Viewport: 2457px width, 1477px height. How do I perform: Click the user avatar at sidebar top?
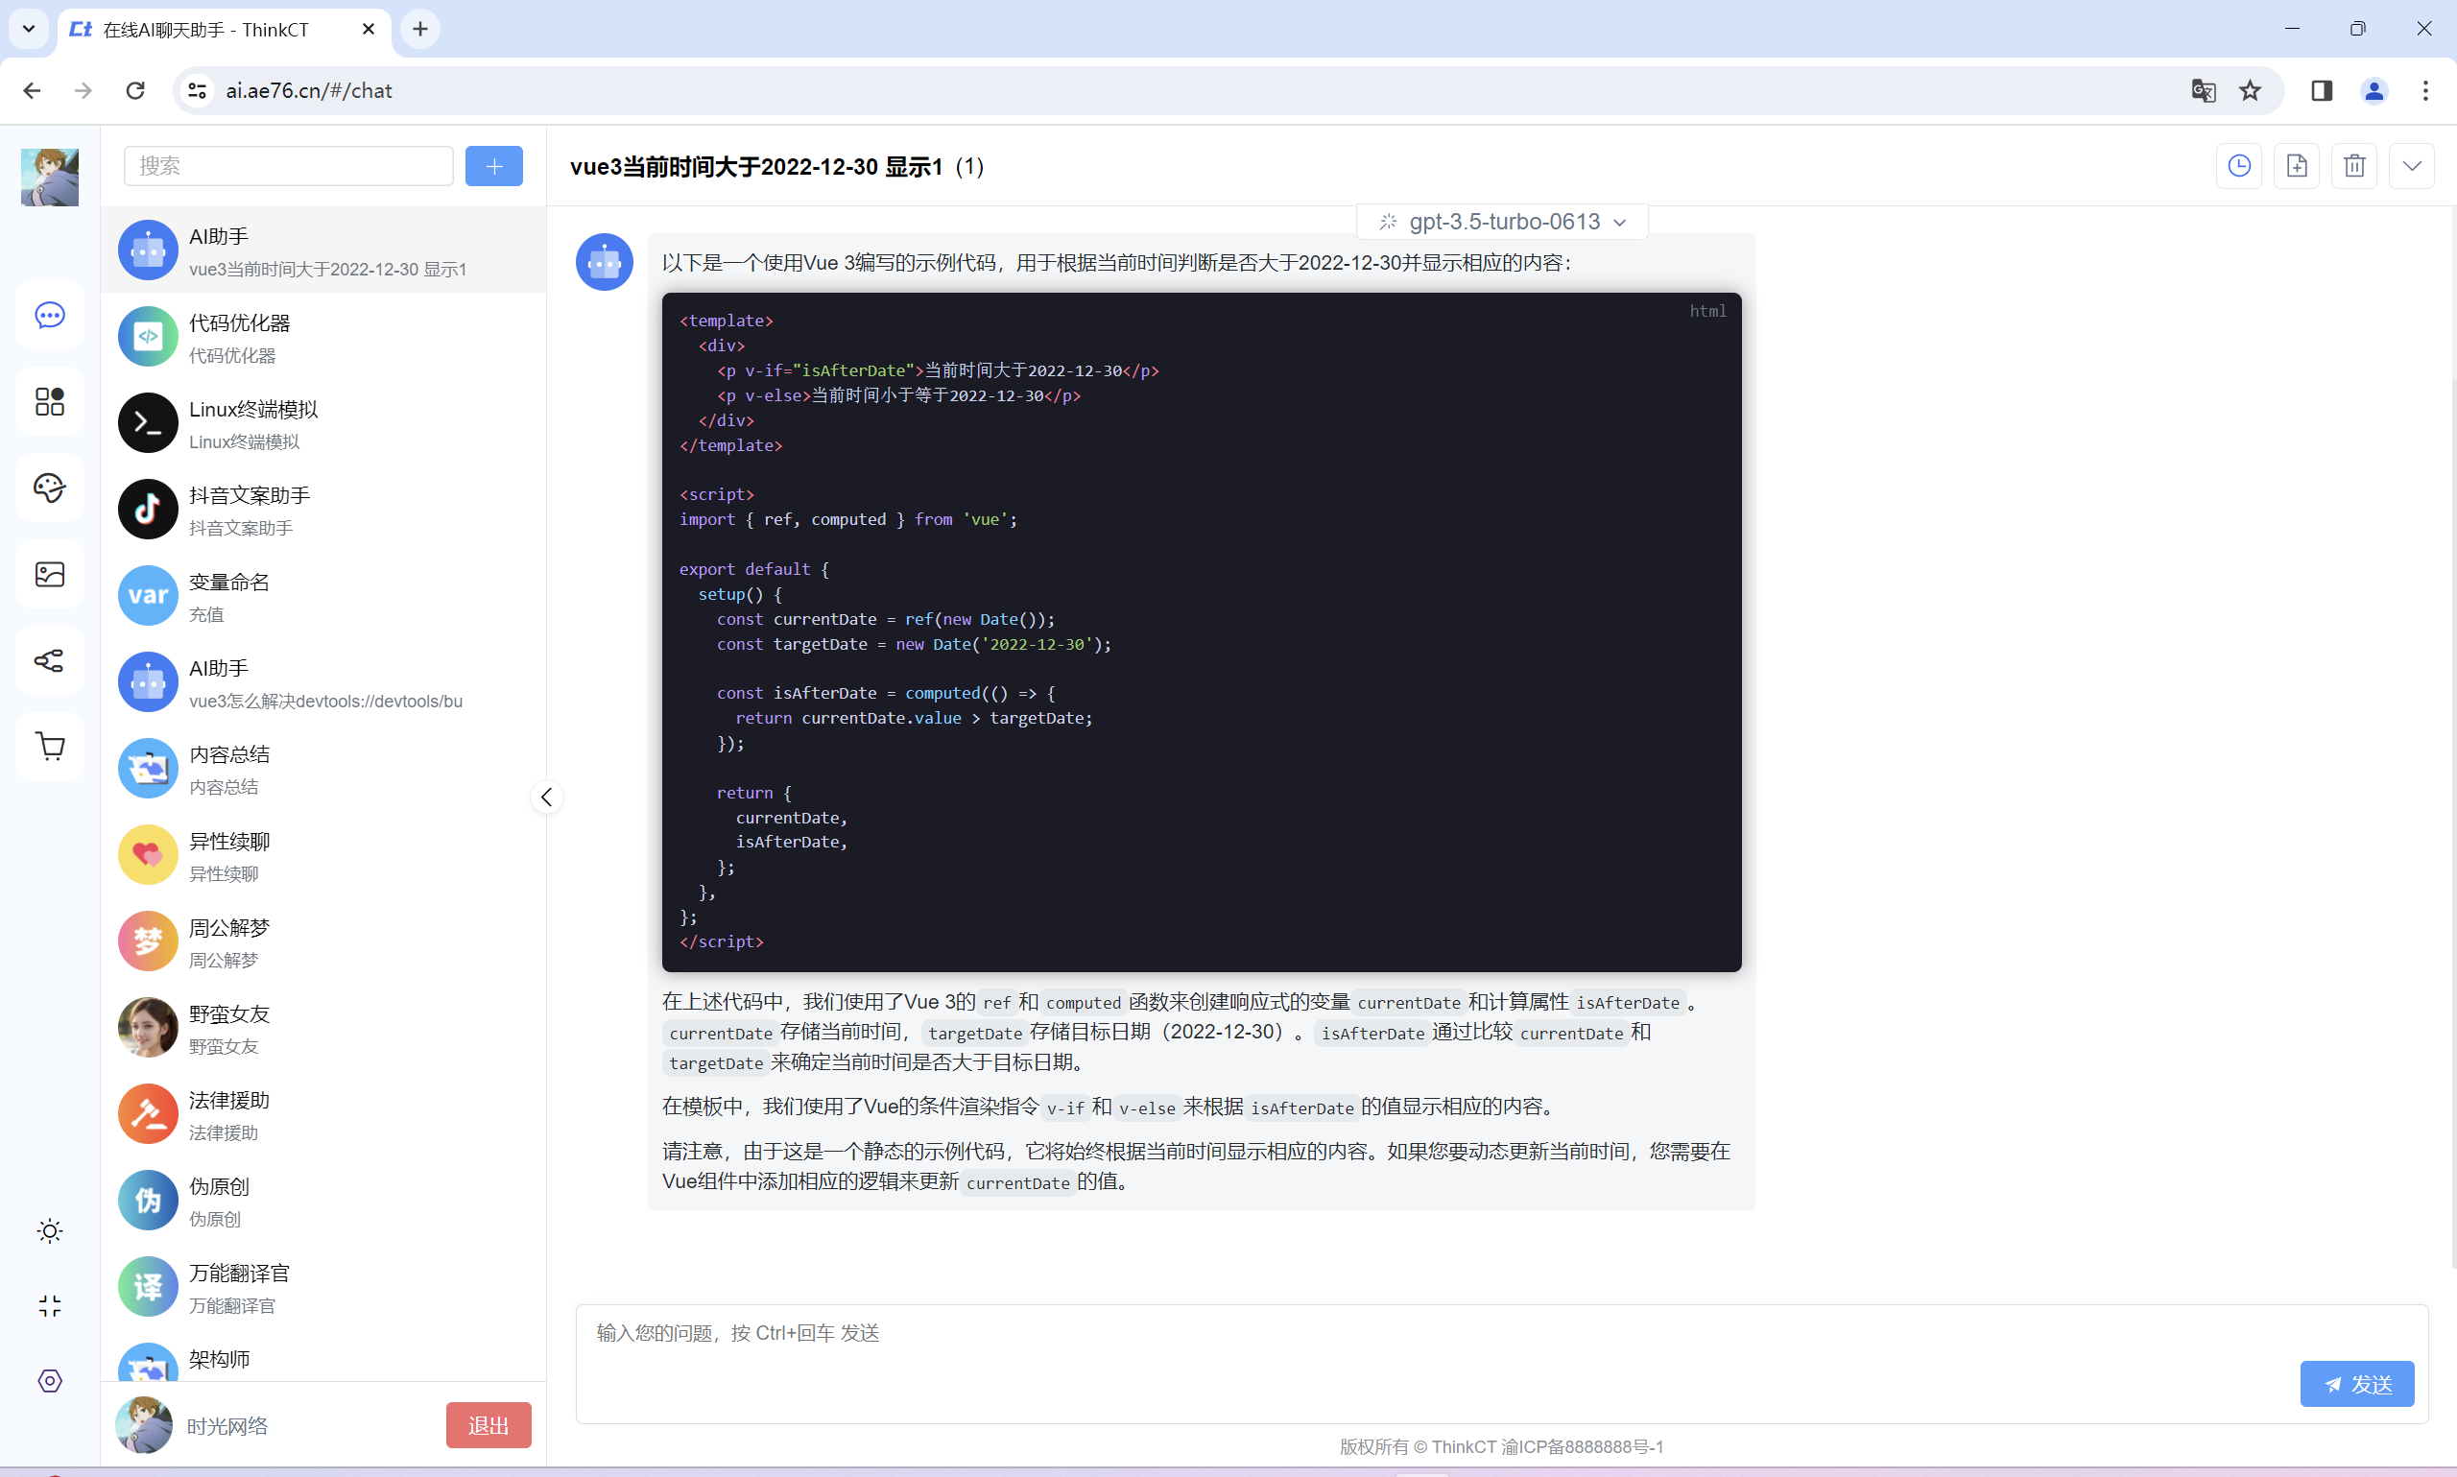(x=50, y=178)
